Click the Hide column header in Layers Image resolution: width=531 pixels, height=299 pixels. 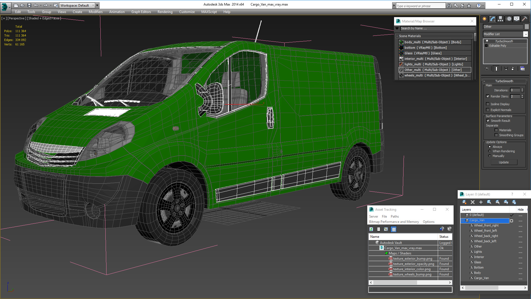pos(520,210)
